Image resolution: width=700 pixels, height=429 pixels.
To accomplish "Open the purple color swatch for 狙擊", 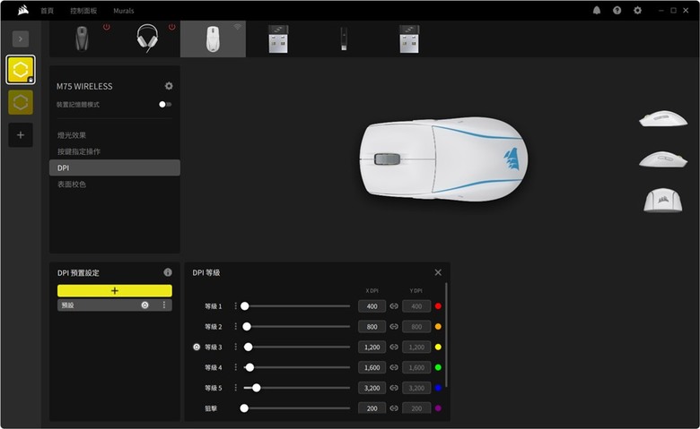I will (438, 408).
